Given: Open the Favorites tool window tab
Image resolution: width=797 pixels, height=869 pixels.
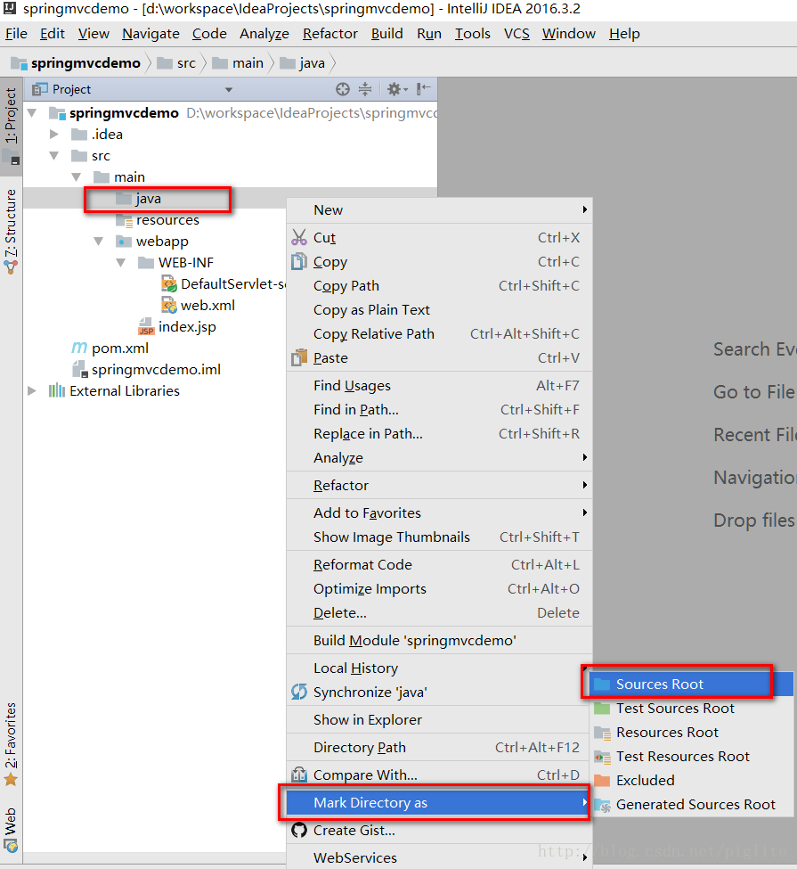Looking at the screenshot, I should tap(11, 743).
